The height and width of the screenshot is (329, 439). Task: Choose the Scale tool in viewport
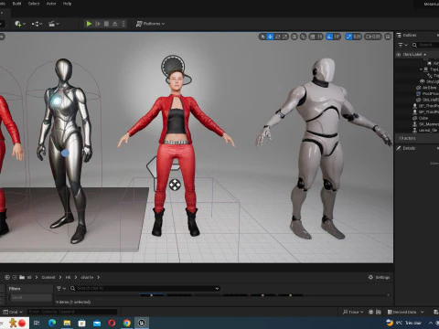click(x=284, y=37)
